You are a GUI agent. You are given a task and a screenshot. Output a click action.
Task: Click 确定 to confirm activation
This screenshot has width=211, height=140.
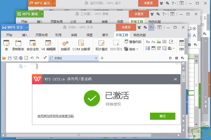pos(162,116)
